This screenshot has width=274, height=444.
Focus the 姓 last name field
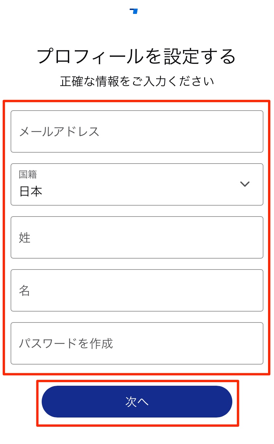(x=137, y=237)
